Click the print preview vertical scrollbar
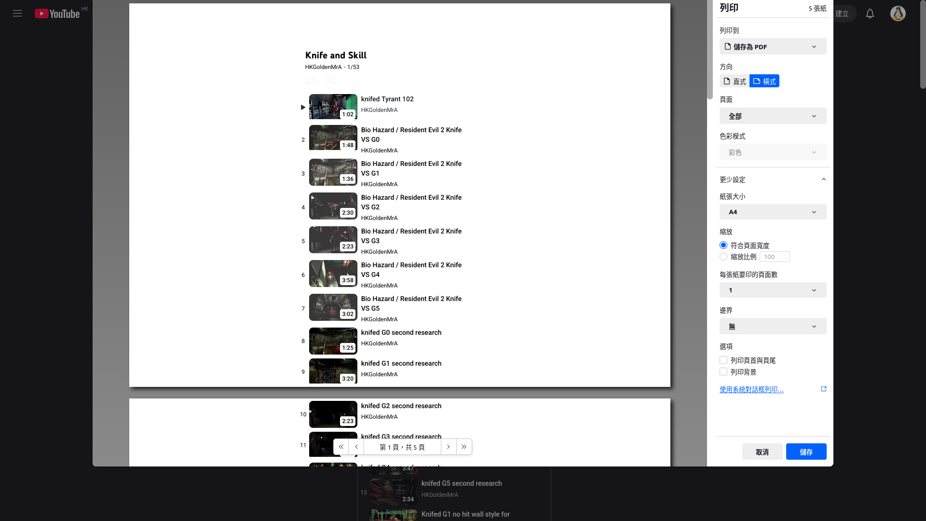This screenshot has height=521, width=926. pos(710,50)
